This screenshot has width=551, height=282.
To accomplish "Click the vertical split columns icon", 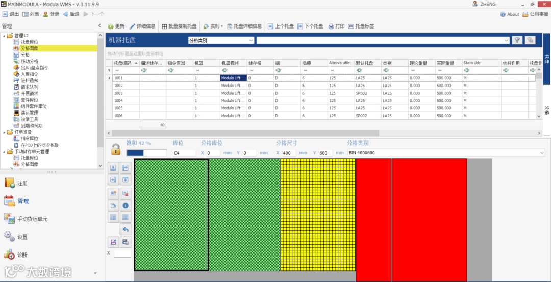I will tap(113, 217).
